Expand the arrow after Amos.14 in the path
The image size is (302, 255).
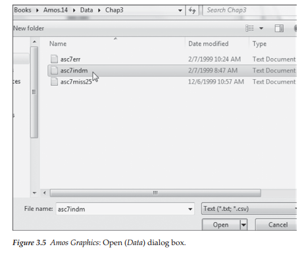point(74,11)
